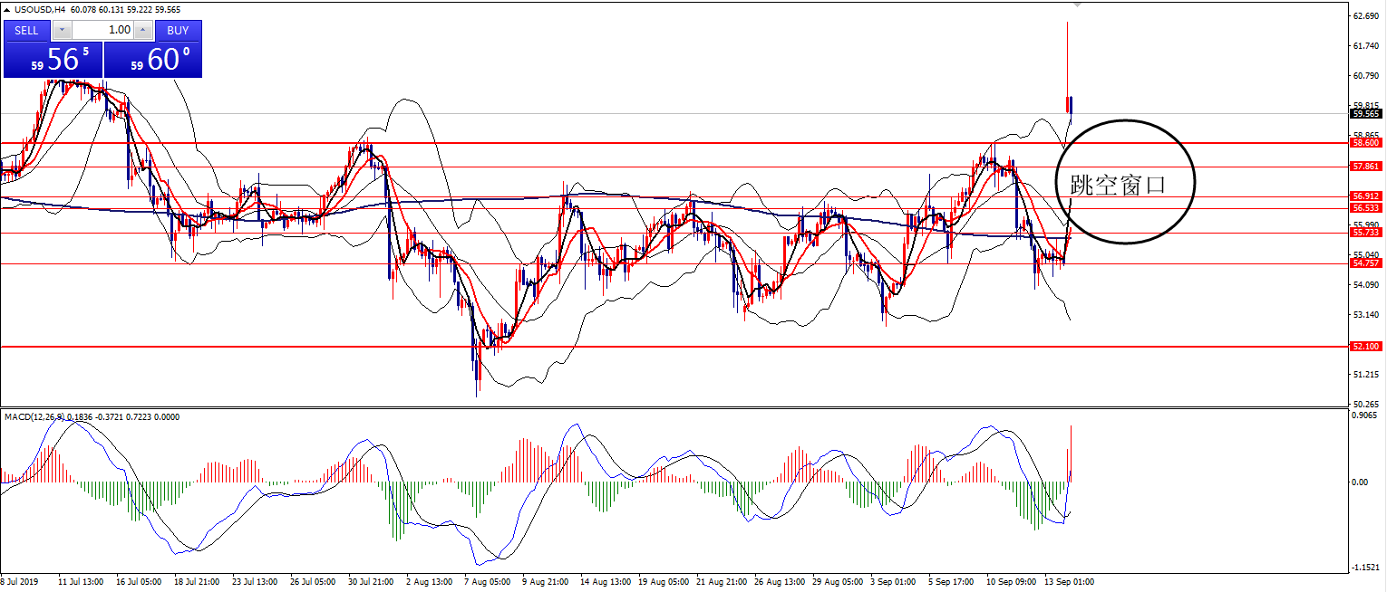Click the 55.733 level price label
1387x592 pixels.
pyautogui.click(x=1366, y=233)
